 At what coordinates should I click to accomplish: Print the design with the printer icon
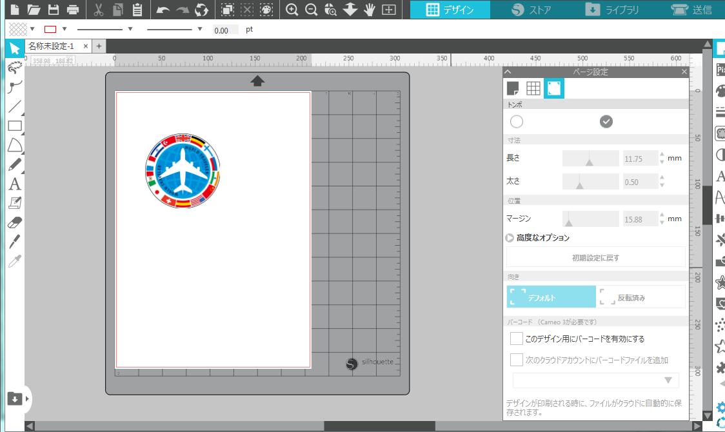(73, 9)
